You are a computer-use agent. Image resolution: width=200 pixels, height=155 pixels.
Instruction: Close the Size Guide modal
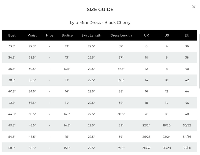[194, 7]
